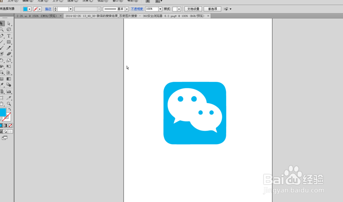Select the Hand tool
The image size is (343, 202).
tap(2, 104)
